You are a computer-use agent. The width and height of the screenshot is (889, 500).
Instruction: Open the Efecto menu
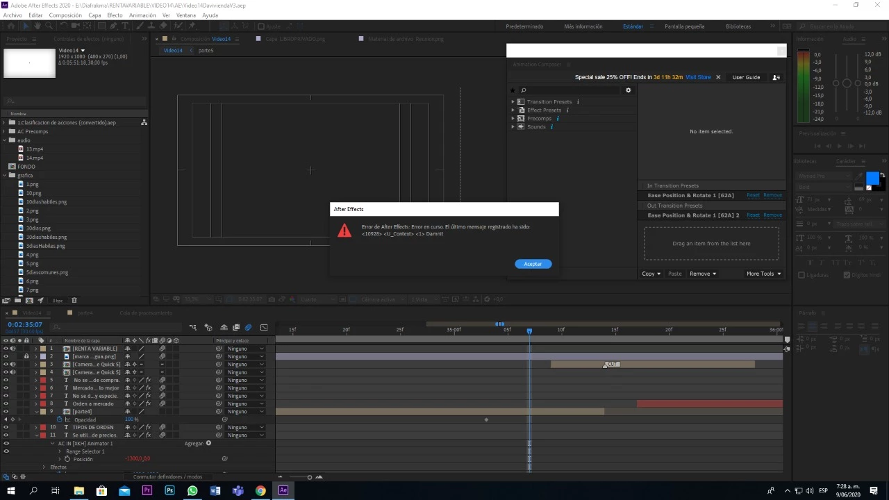point(115,15)
